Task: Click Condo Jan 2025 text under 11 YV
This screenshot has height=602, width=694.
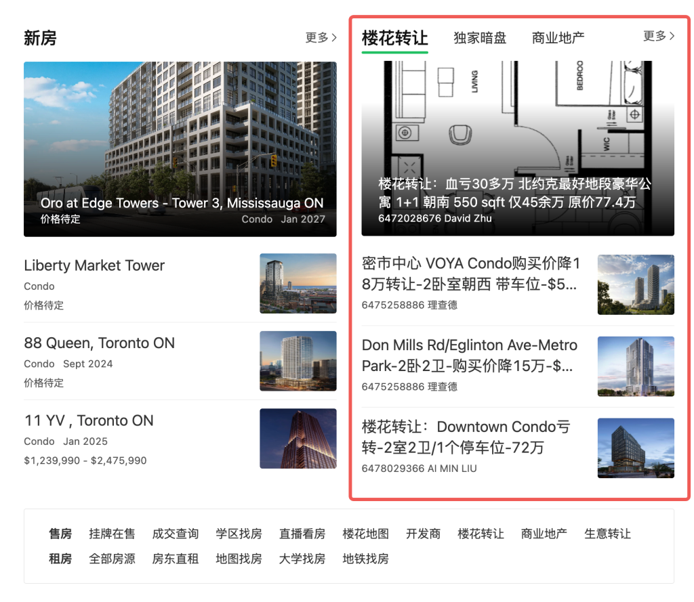Action: click(66, 442)
